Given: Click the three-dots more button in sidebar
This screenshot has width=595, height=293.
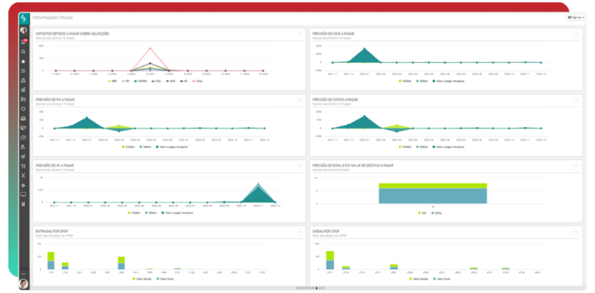Looking at the screenshot, I should point(23,274).
